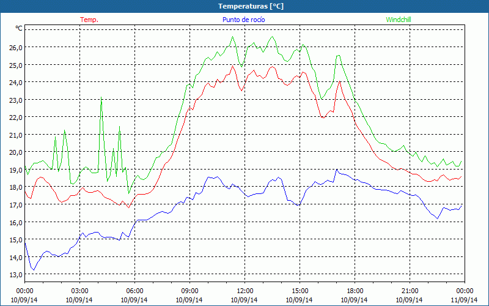489x306 pixels.
Task: Select the green 'Windchill' legend label
Action: pos(399,20)
